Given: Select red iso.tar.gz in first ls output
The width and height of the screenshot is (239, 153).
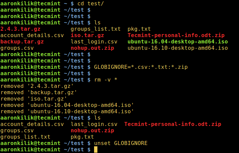Looking at the screenshot, I should point(87,35).
